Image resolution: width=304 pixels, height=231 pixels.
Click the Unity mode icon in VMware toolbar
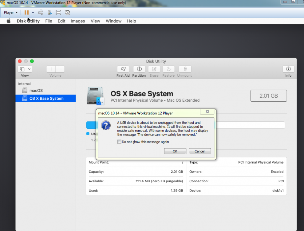click(67, 12)
